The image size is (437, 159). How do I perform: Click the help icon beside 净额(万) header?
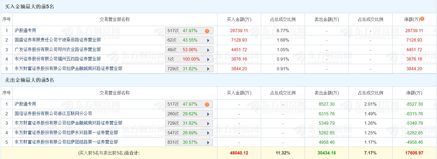point(422,19)
